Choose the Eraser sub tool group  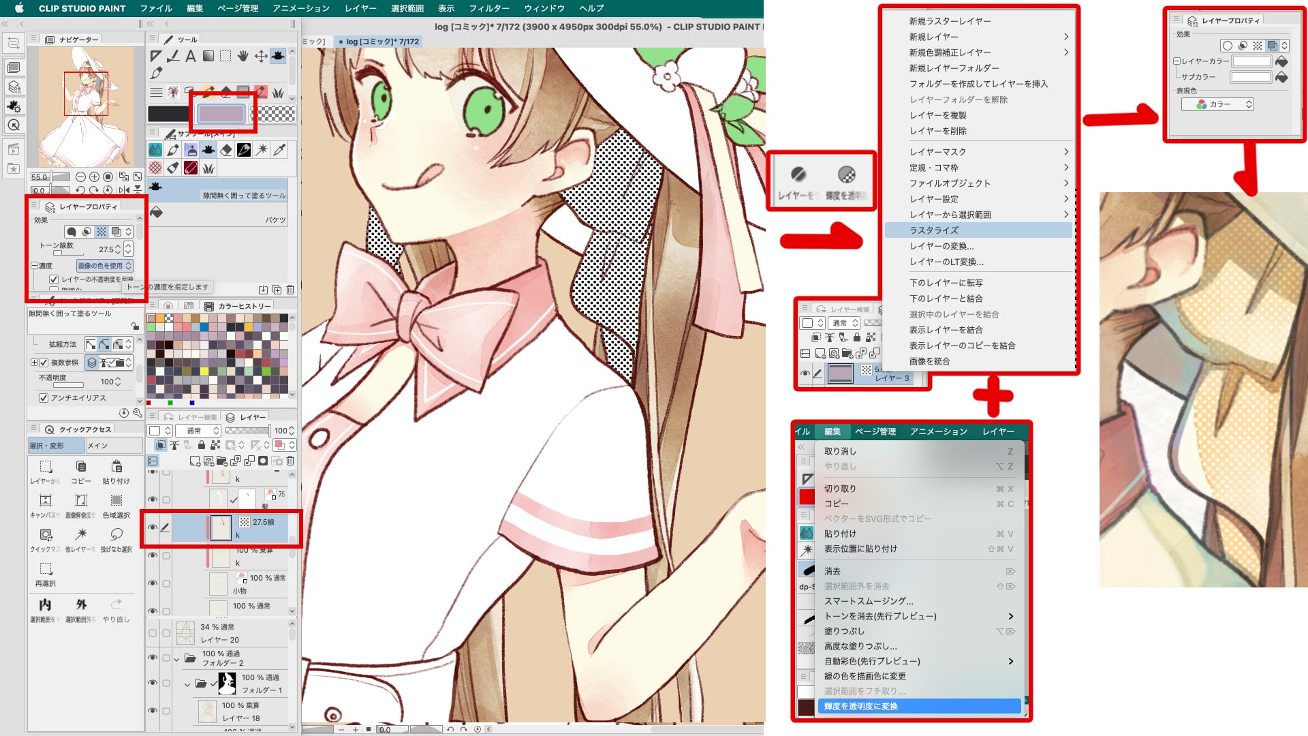(226, 150)
